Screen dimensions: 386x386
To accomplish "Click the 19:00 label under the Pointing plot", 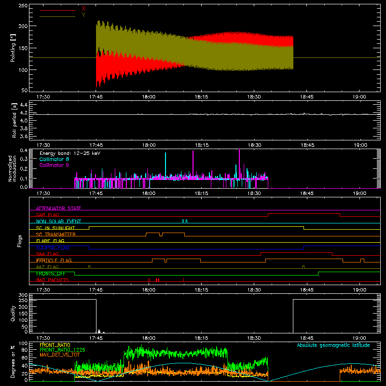I will click(359, 97).
